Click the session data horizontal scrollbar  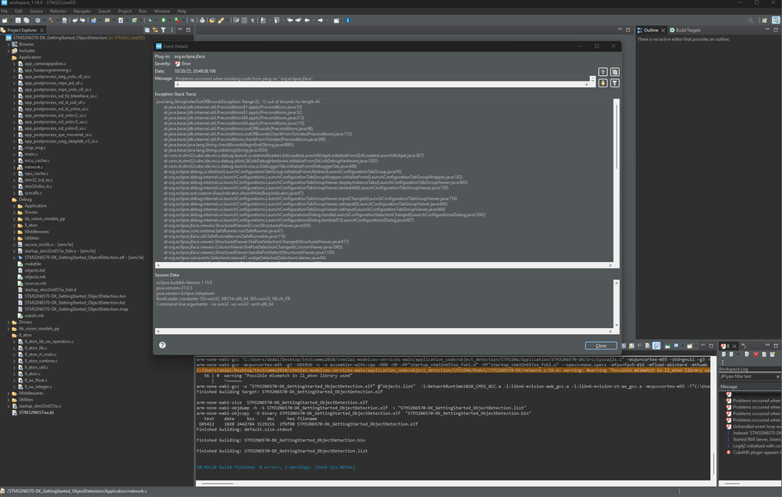pyautogui.click(x=384, y=331)
